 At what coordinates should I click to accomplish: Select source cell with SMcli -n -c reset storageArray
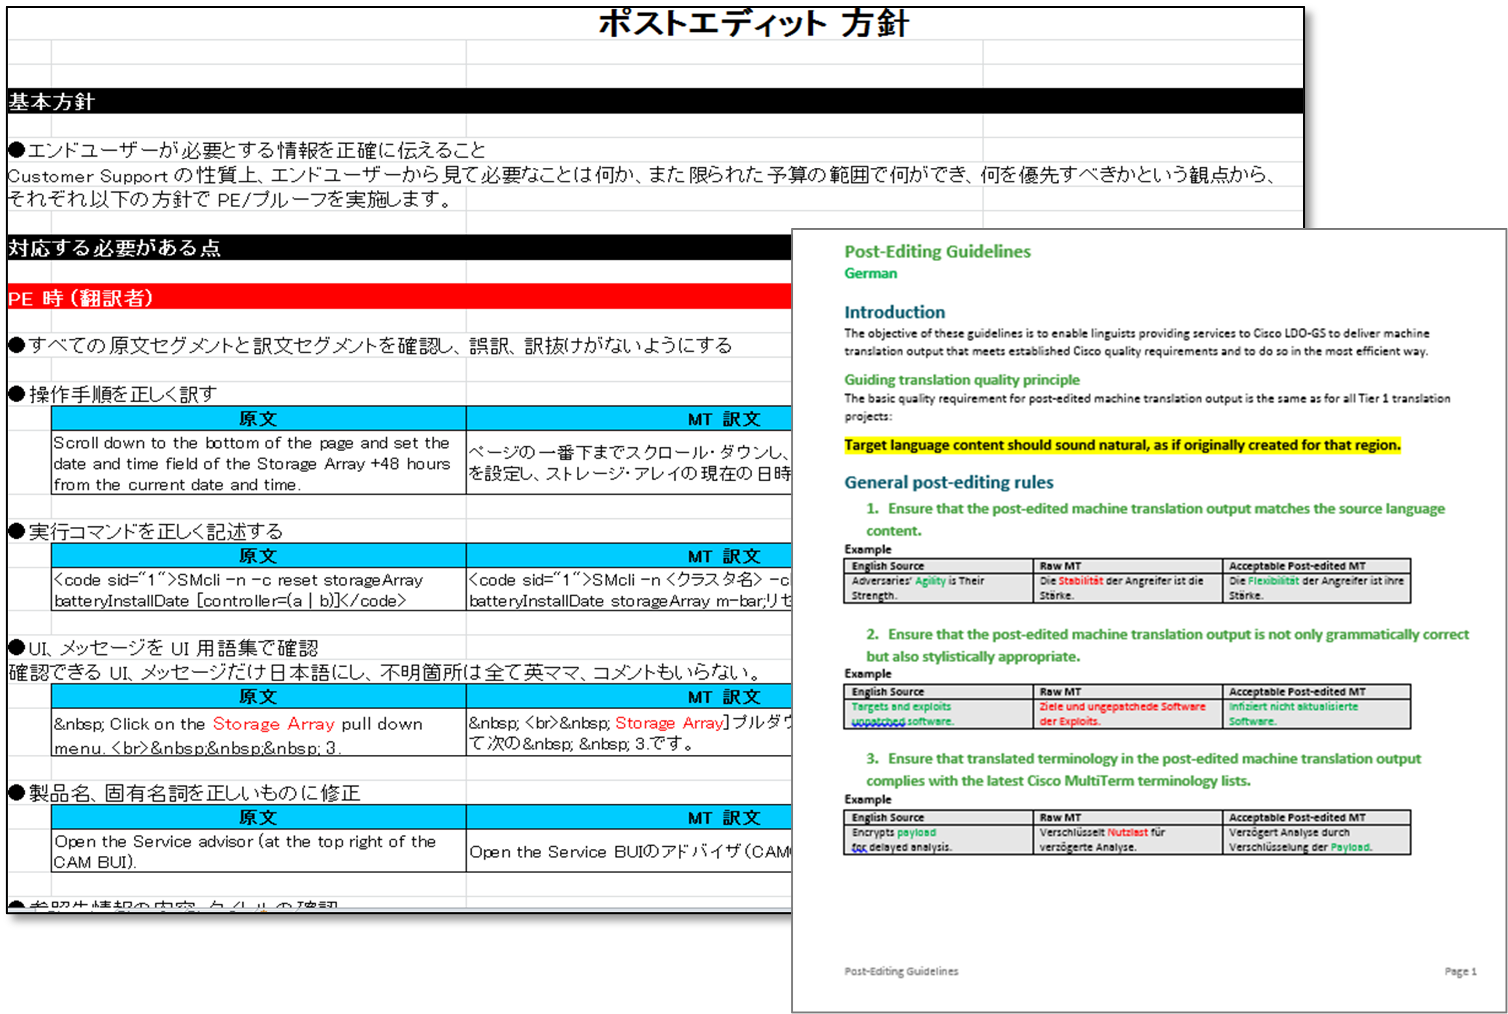point(259,590)
